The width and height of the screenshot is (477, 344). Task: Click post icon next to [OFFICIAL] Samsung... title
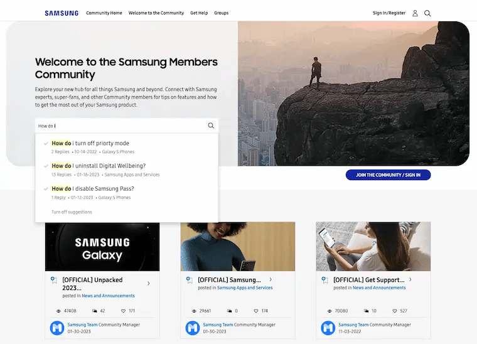[189, 280]
